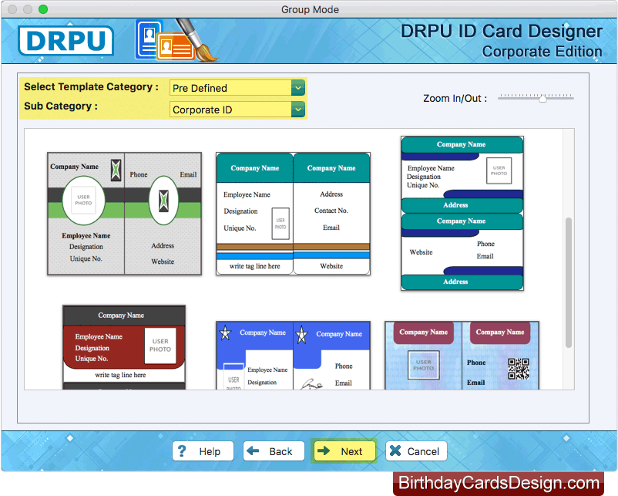The height and width of the screenshot is (496, 618).
Task: Click the blue X Cancel icon
Action: (395, 450)
